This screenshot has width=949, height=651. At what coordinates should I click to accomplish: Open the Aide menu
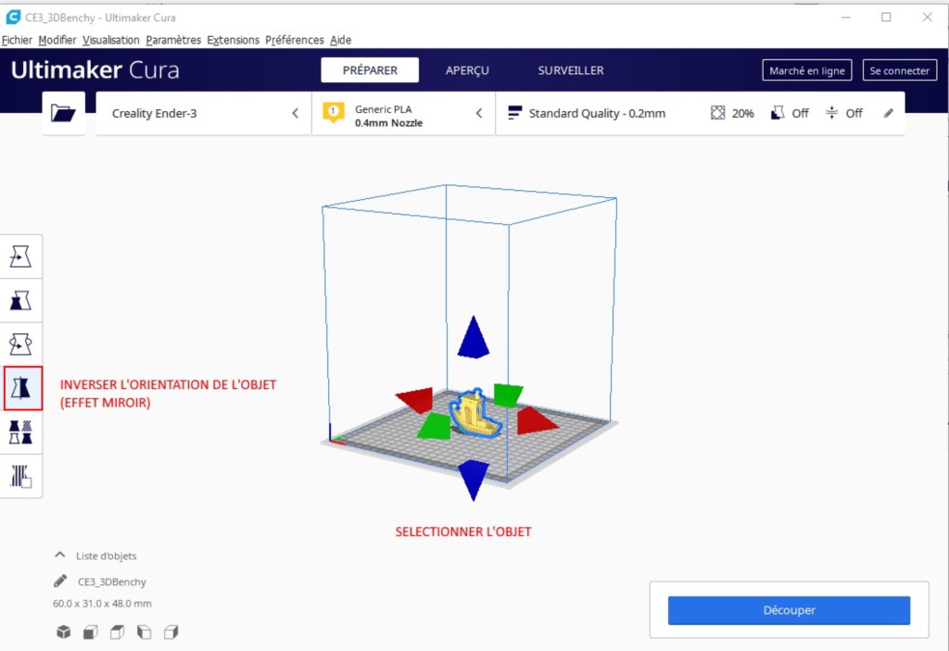point(341,40)
